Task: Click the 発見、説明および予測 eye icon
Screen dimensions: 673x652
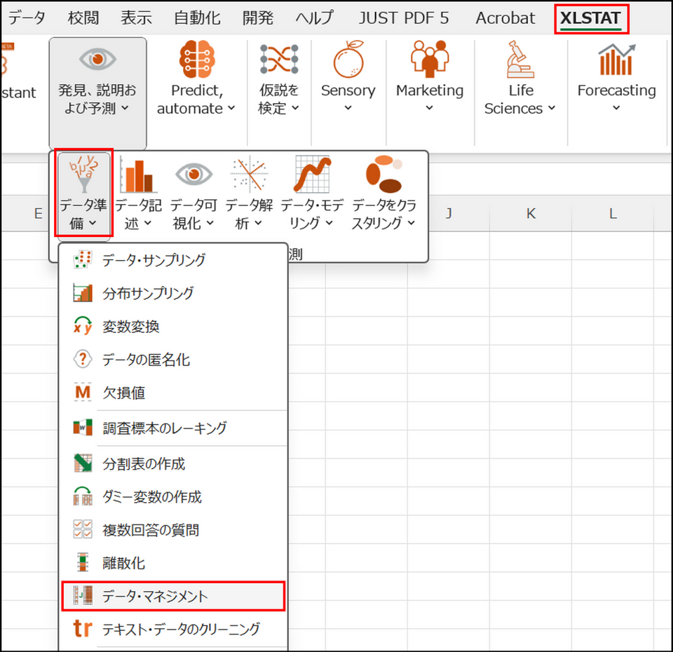Action: tap(97, 59)
